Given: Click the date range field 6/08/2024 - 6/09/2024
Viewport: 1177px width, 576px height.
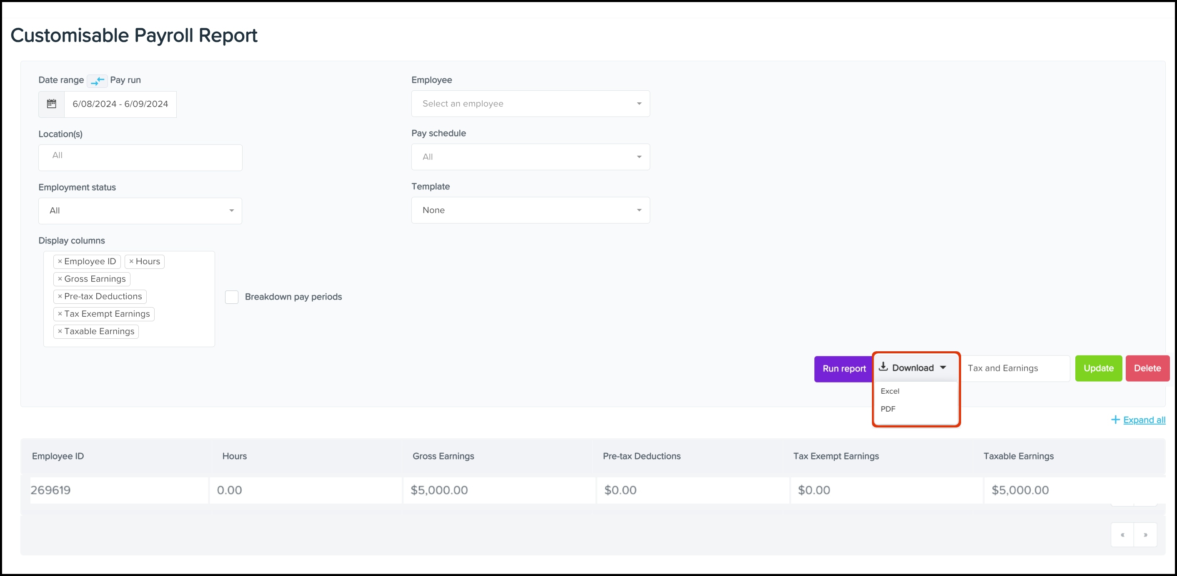Looking at the screenshot, I should (x=120, y=104).
